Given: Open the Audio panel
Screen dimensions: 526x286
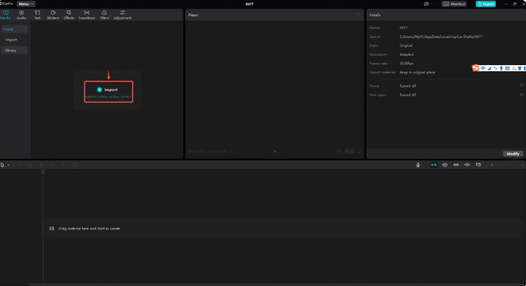Looking at the screenshot, I should pos(21,14).
